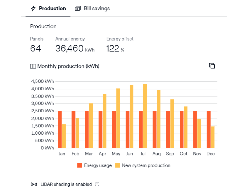Click the 122 energy offset value

[113, 49]
